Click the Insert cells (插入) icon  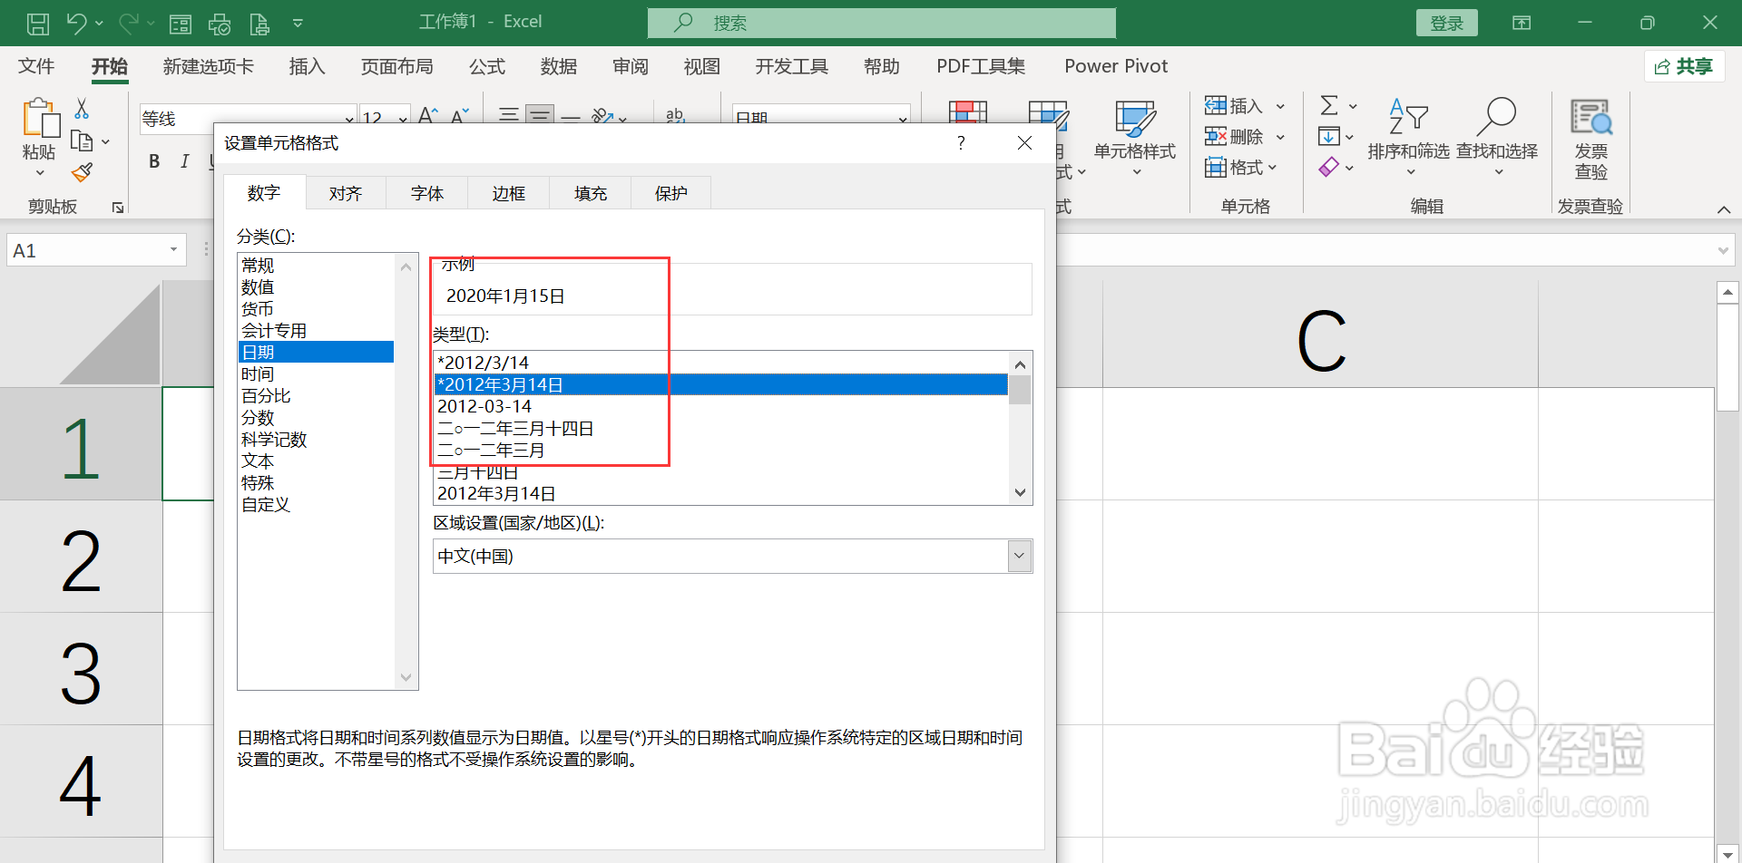[1216, 106]
